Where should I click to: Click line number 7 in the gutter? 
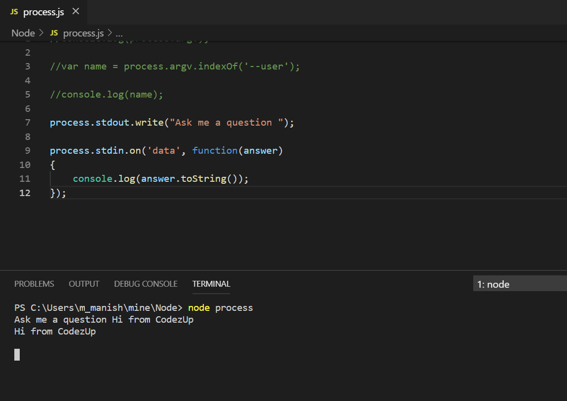[27, 122]
